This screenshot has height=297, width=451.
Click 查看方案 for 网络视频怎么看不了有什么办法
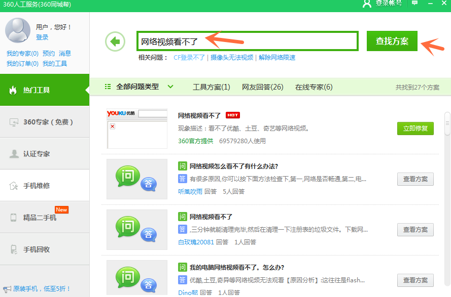[x=415, y=179]
